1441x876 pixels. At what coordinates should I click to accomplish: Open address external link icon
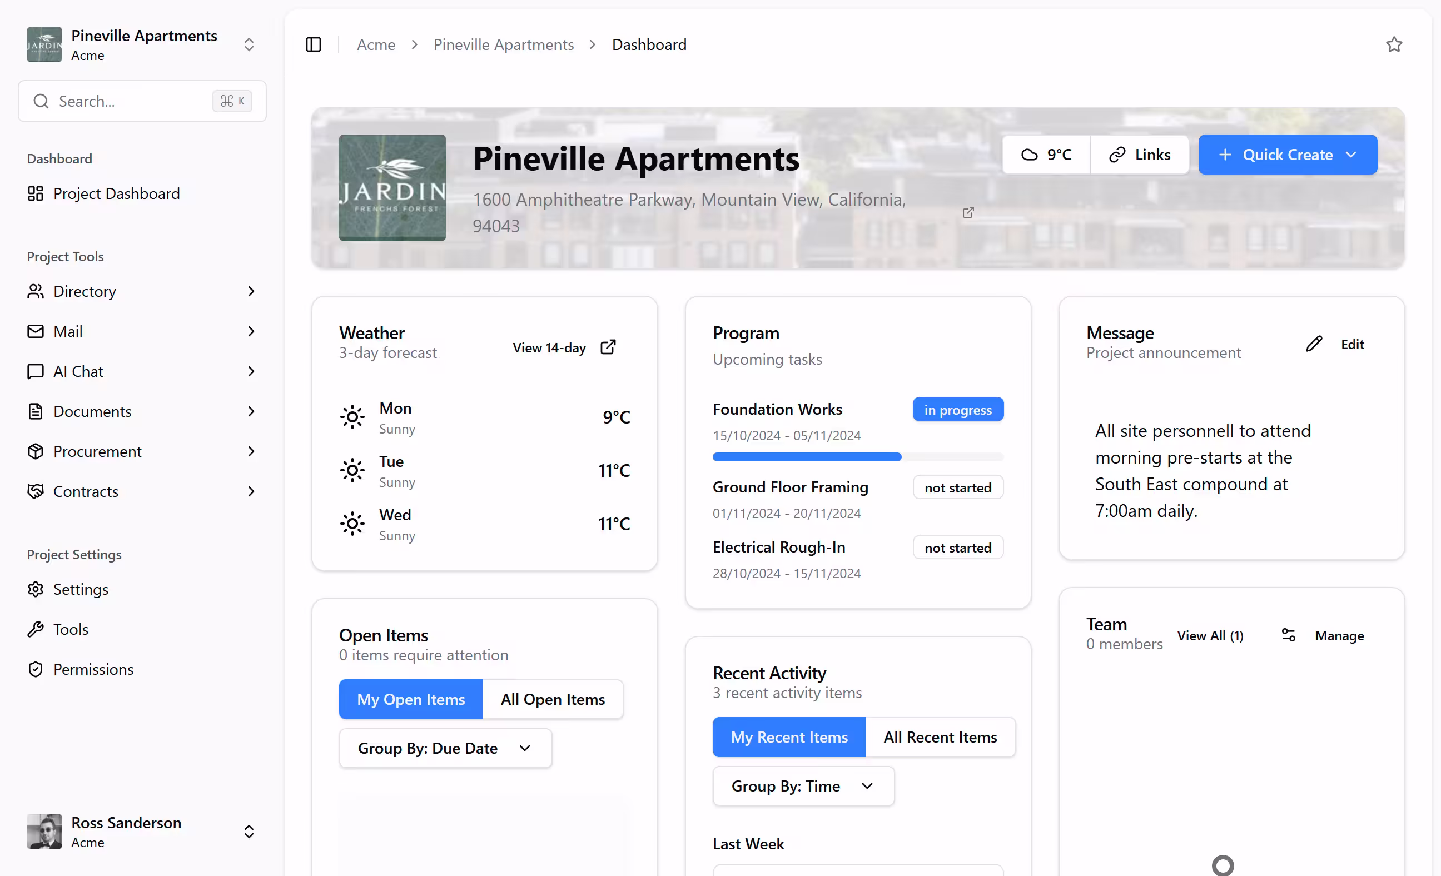[x=968, y=212]
